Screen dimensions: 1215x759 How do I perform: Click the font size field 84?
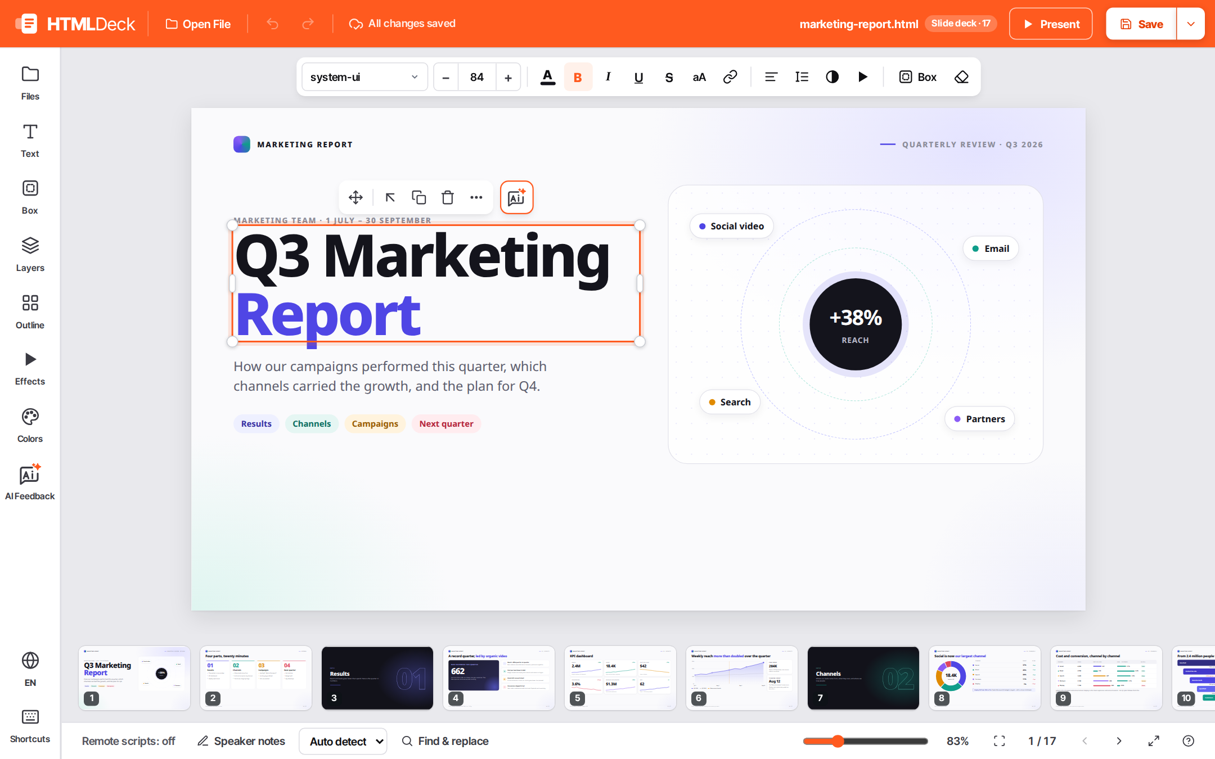pyautogui.click(x=477, y=77)
